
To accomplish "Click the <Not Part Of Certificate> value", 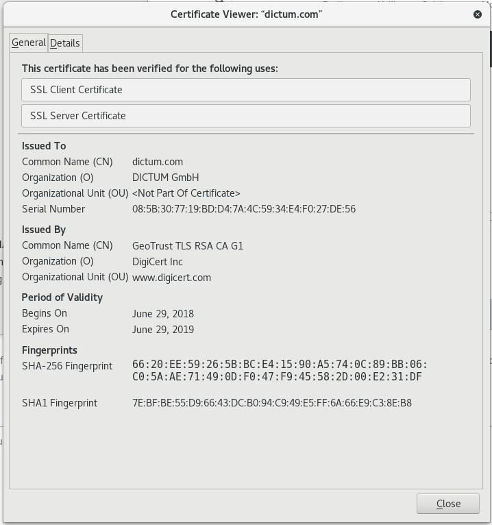I will coord(186,193).
